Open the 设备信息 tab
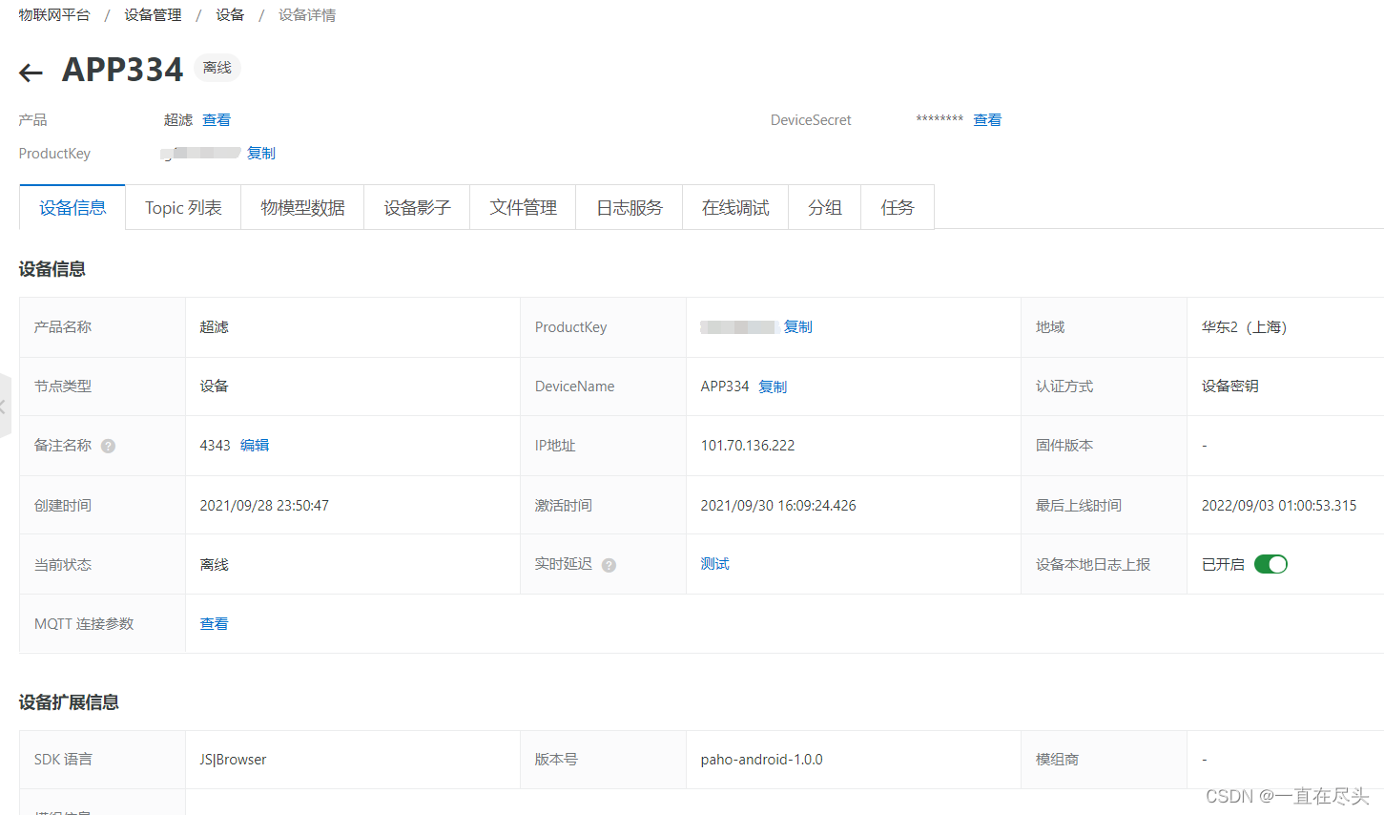 [x=72, y=207]
